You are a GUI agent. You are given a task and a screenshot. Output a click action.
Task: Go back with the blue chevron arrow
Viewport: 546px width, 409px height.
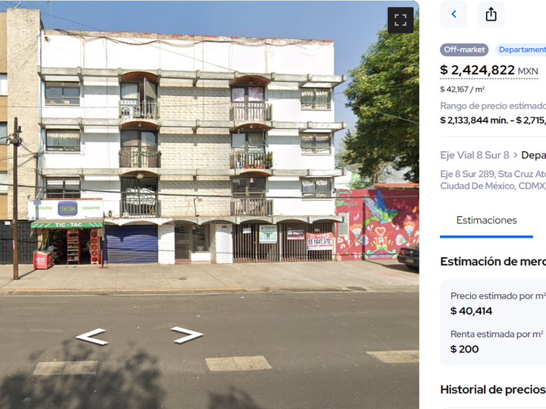(454, 14)
